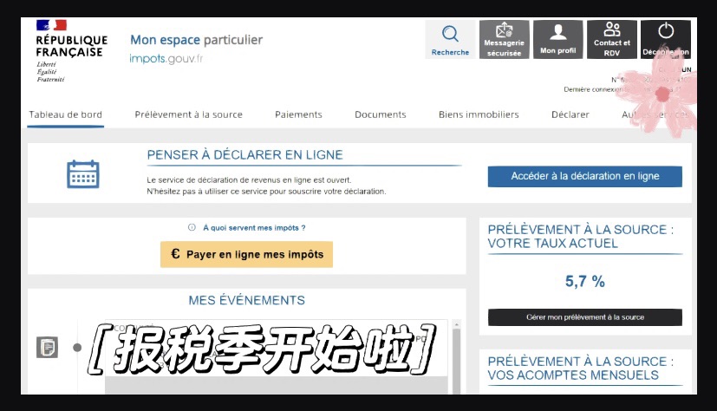The width and height of the screenshot is (717, 411).
Task: Open Messagerie sécurisée envelope icon
Action: [x=504, y=32]
